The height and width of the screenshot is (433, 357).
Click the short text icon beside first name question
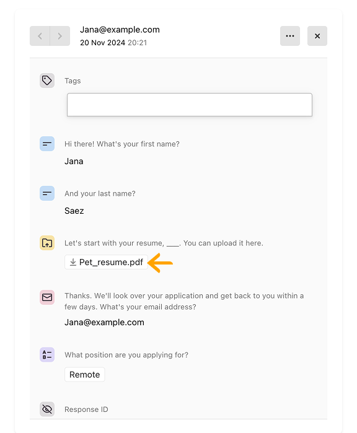tap(47, 144)
